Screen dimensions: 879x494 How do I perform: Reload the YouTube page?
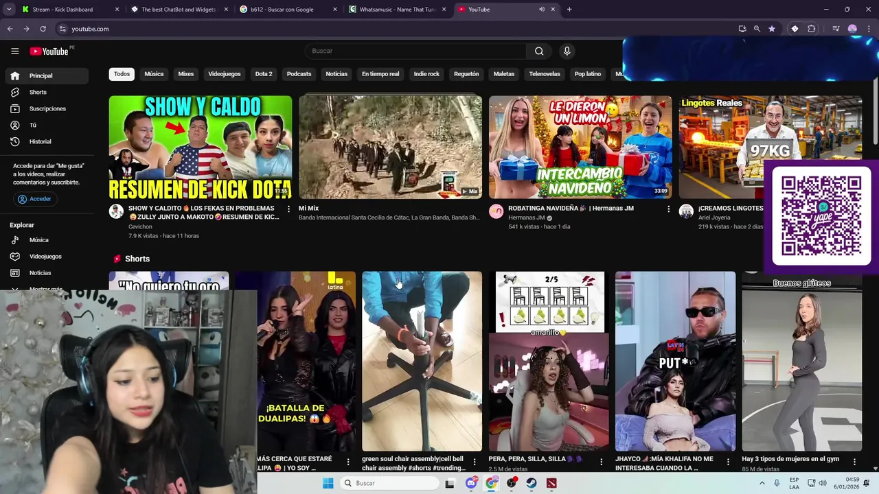pyautogui.click(x=43, y=29)
